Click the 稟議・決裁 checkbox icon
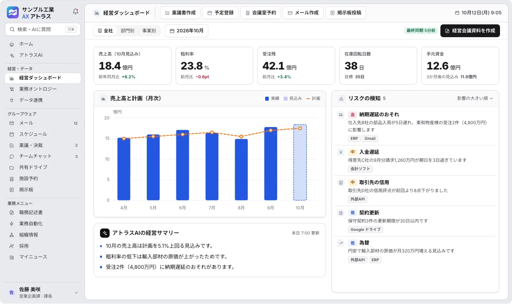Image resolution: width=512 pixels, height=304 pixels. click(x=12, y=145)
